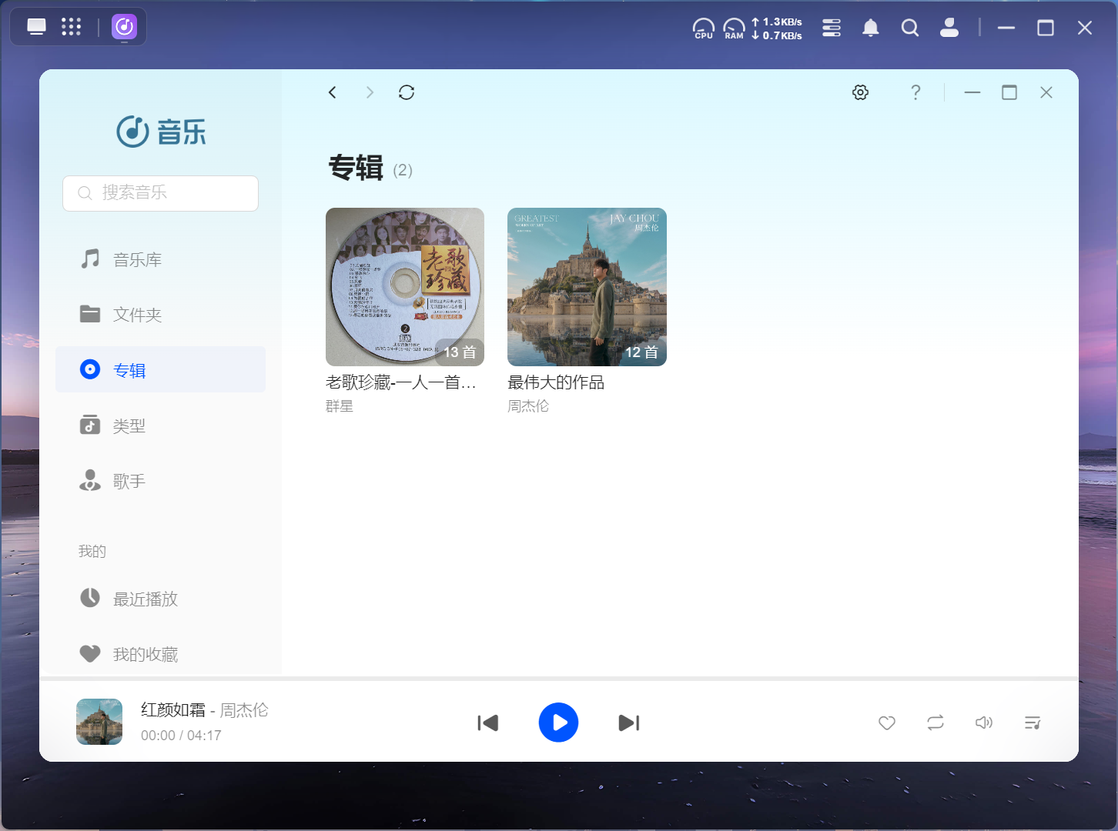Go back with the left arrow

pyautogui.click(x=333, y=92)
